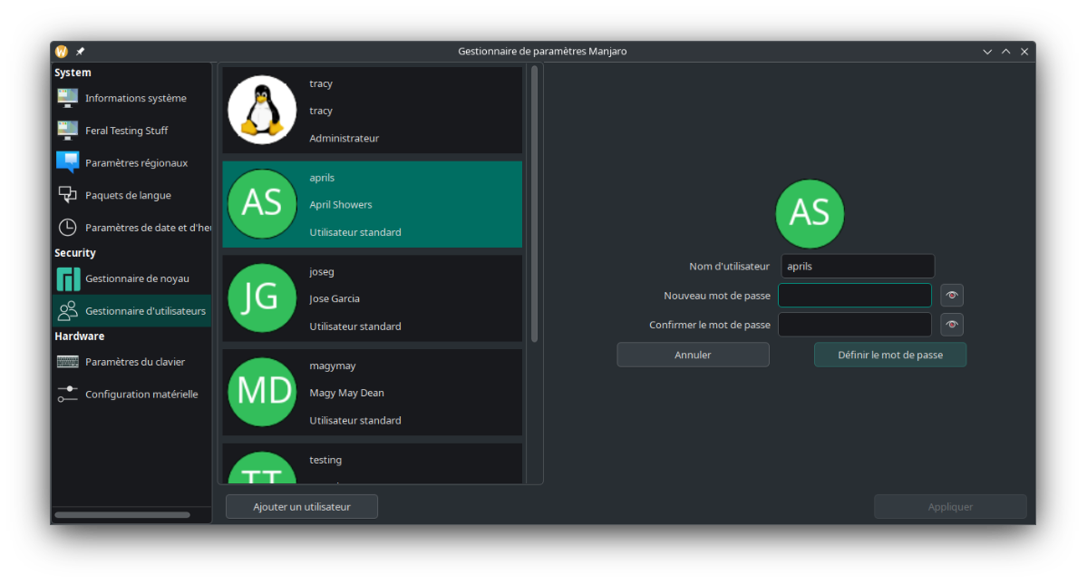
Task: Select Gestionnaire d'utilisateurs in sidebar
Action: pyautogui.click(x=131, y=311)
